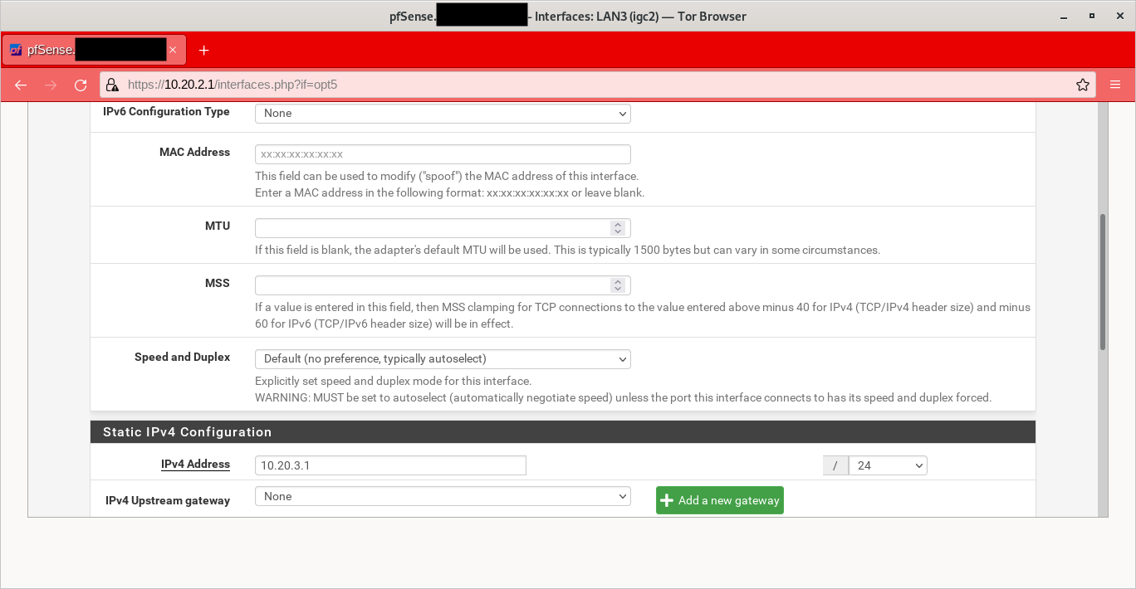1136x589 pixels.
Task: Expand the Speed and Duplex dropdown
Action: pyautogui.click(x=442, y=358)
